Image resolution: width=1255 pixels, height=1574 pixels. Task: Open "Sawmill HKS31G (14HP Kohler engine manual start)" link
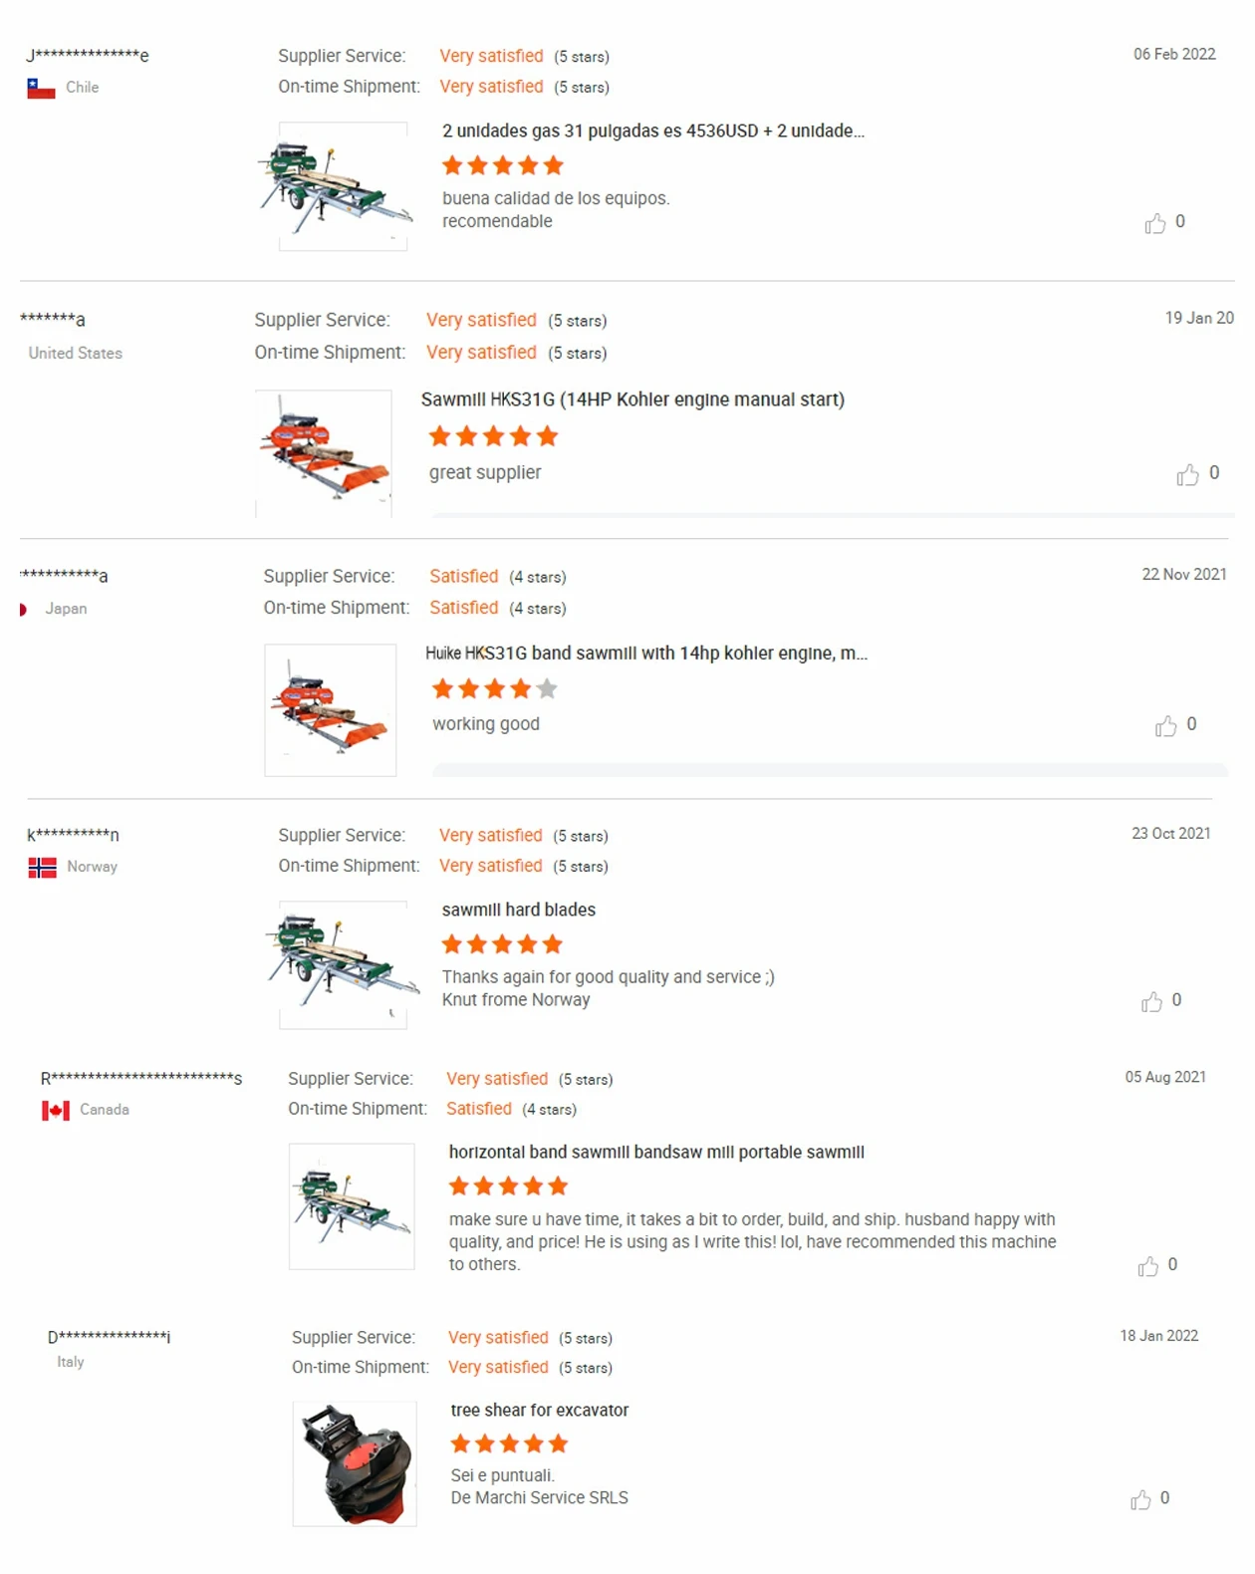point(632,399)
